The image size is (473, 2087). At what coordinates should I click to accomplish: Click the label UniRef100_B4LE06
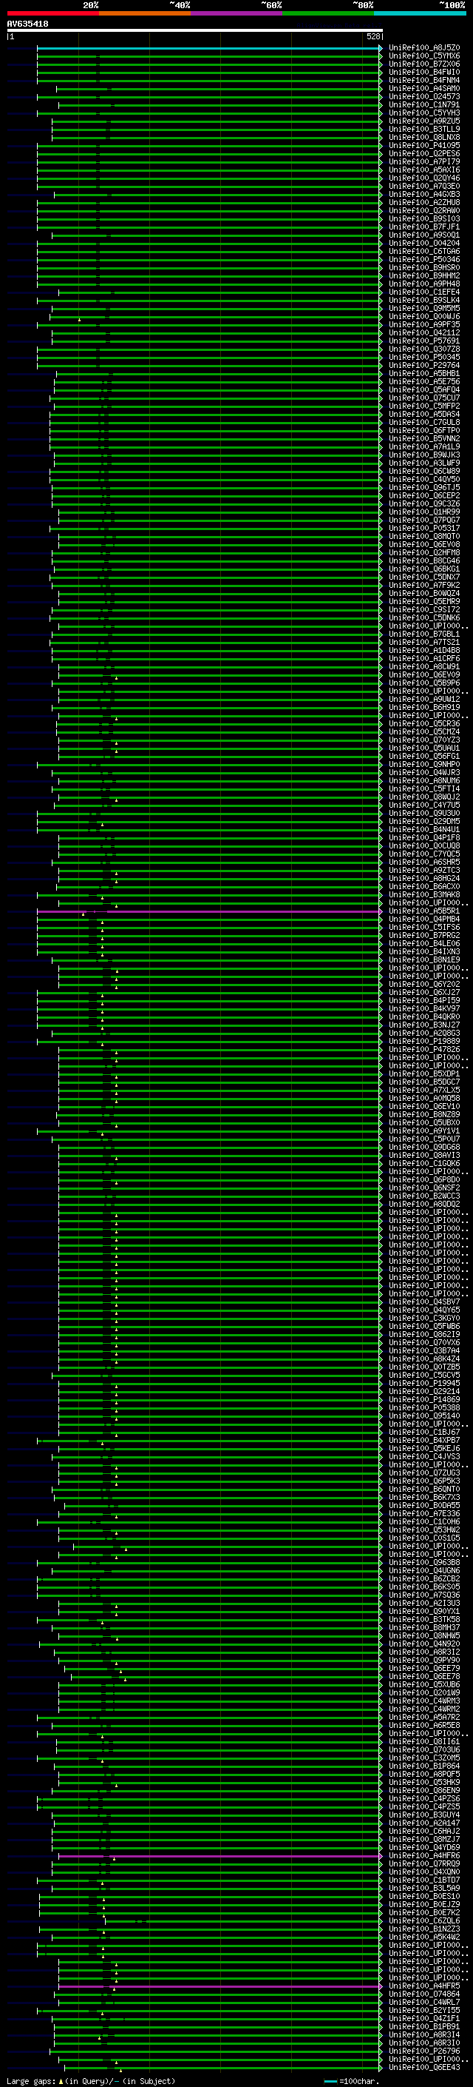(x=424, y=944)
